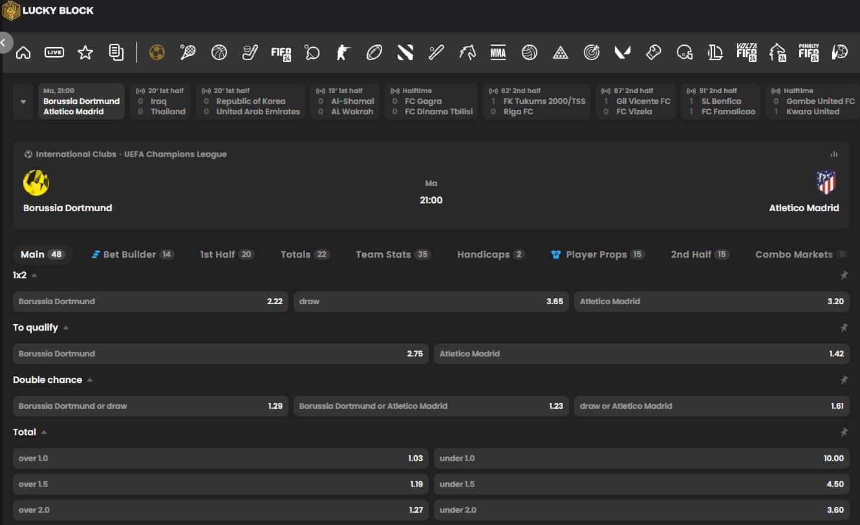The width and height of the screenshot is (860, 525).
Task: Collapse the Total market section
Action: pyautogui.click(x=44, y=433)
